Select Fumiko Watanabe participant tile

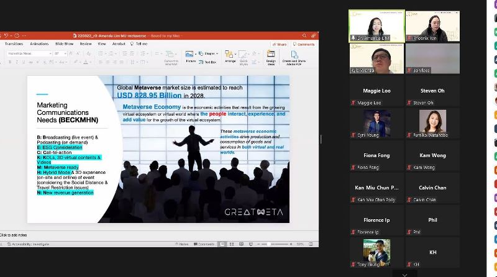click(432, 124)
